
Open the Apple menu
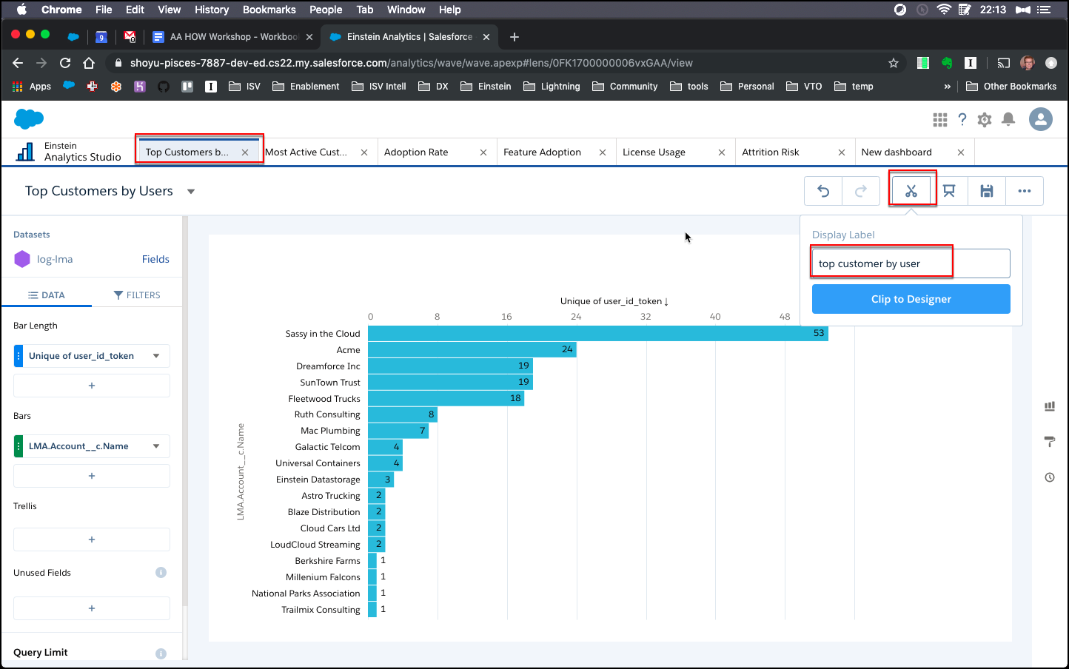point(21,10)
